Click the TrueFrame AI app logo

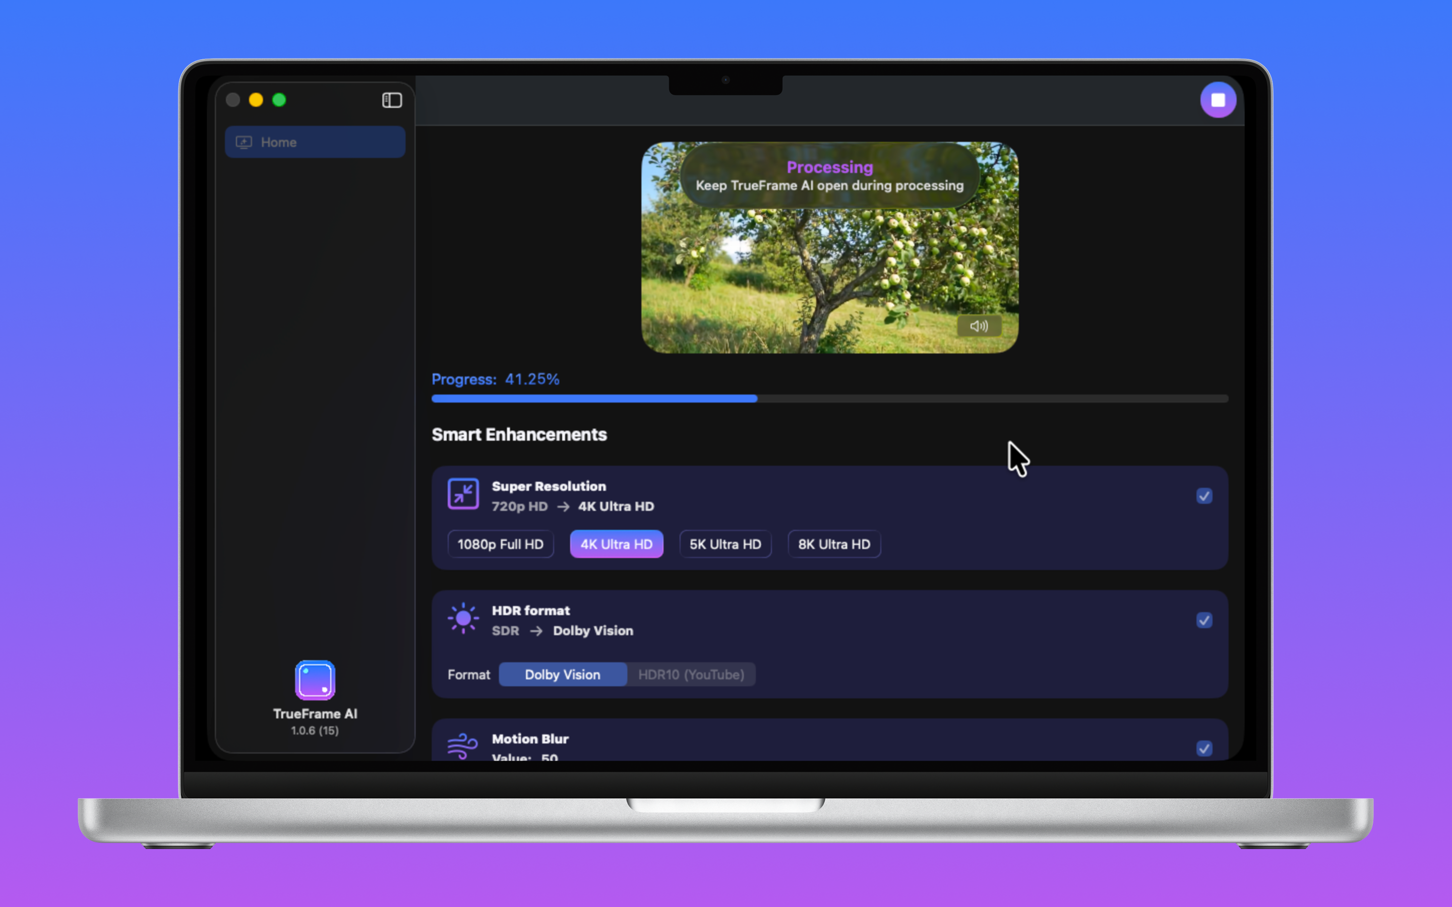(x=315, y=680)
